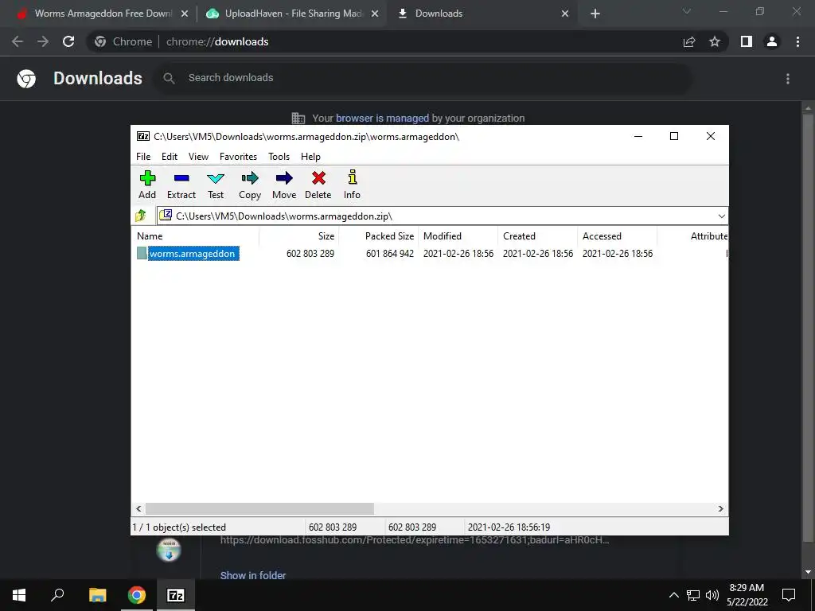Open the Favorites menu

pos(238,157)
